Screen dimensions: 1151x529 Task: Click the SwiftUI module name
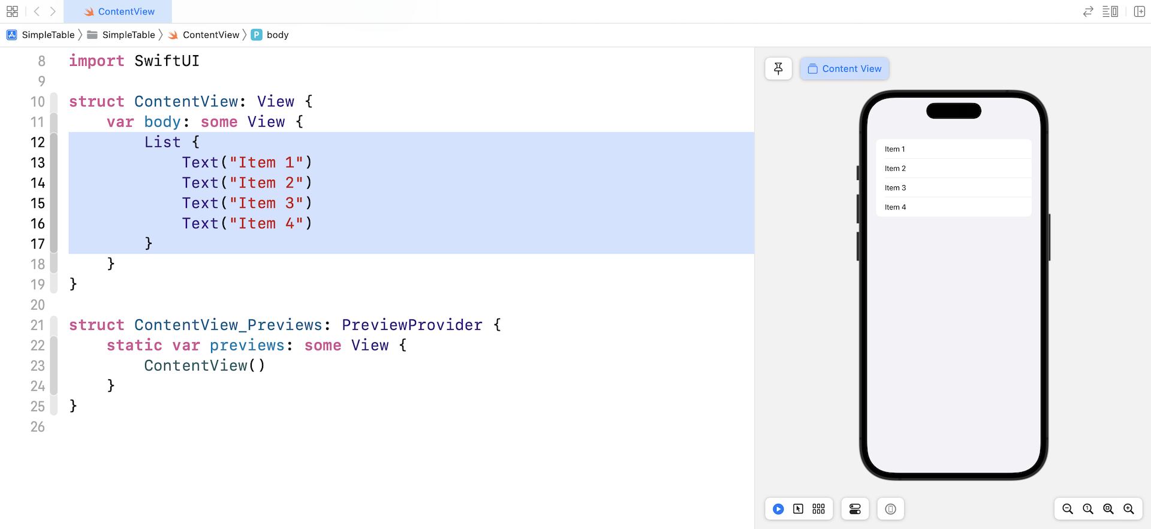pyautogui.click(x=167, y=61)
